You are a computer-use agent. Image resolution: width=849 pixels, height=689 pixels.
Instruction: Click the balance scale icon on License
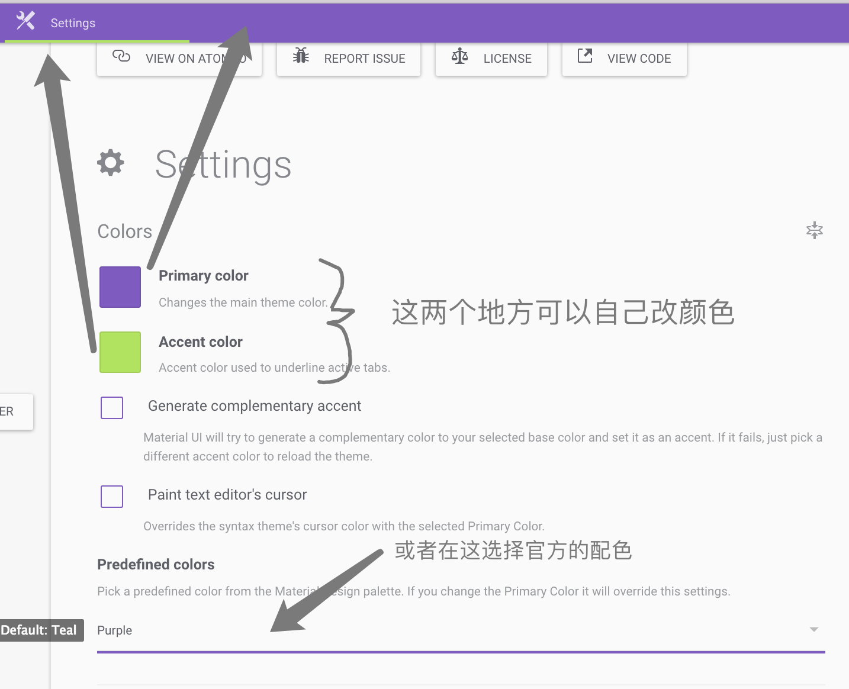459,57
